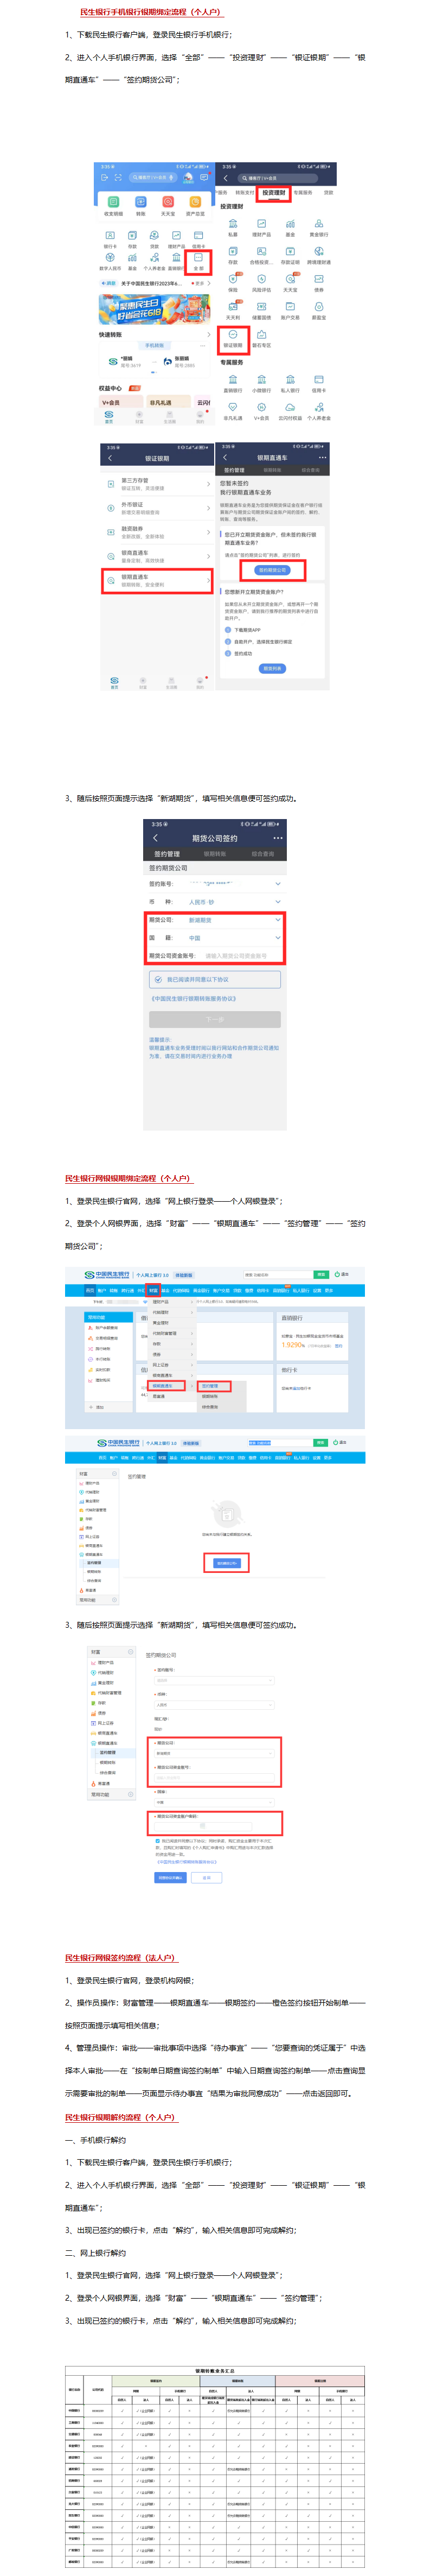Open the 外币银证 row chevron
This screenshot has height=2576, width=430.
coord(208,508)
